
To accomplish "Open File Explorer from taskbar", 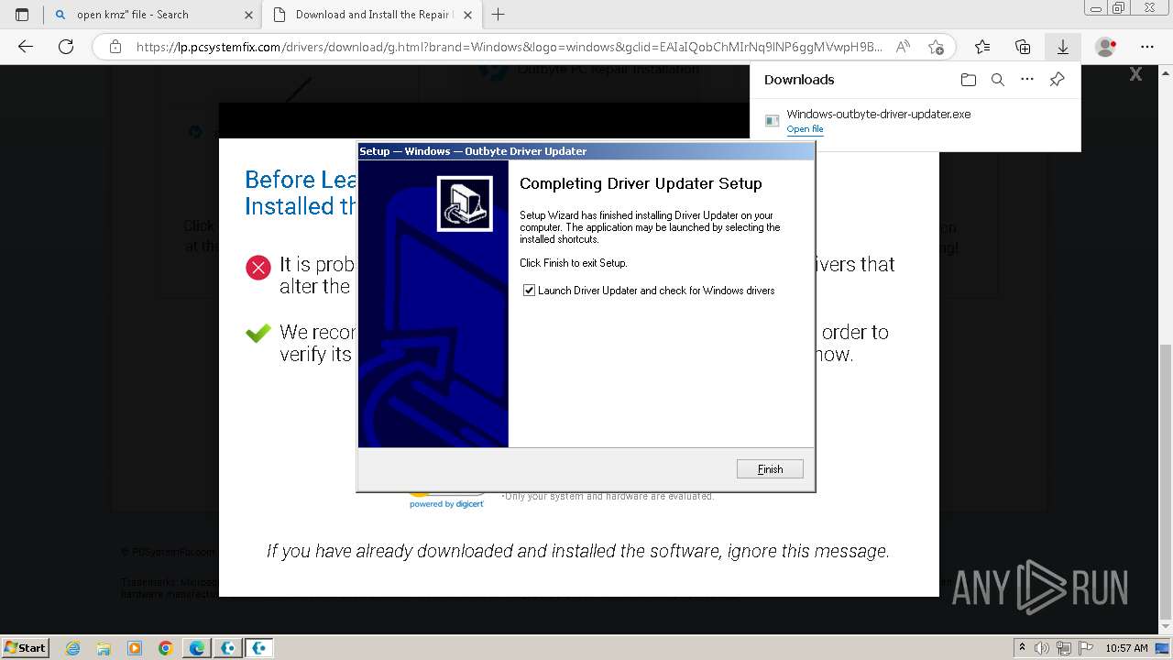I will click(x=104, y=648).
